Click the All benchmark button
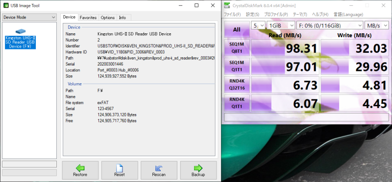This screenshot has height=182, width=392. coord(237,29)
